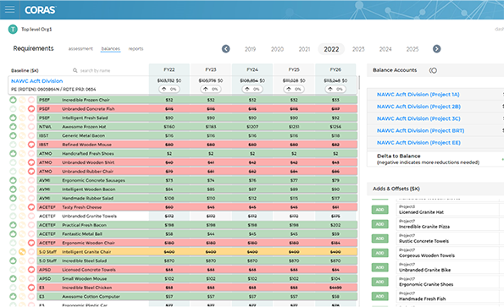Click green circle for Incredible Frozen Chair

[x=13, y=100]
